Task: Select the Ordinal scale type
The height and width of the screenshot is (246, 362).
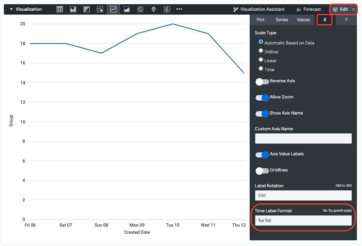Action: 261,51
